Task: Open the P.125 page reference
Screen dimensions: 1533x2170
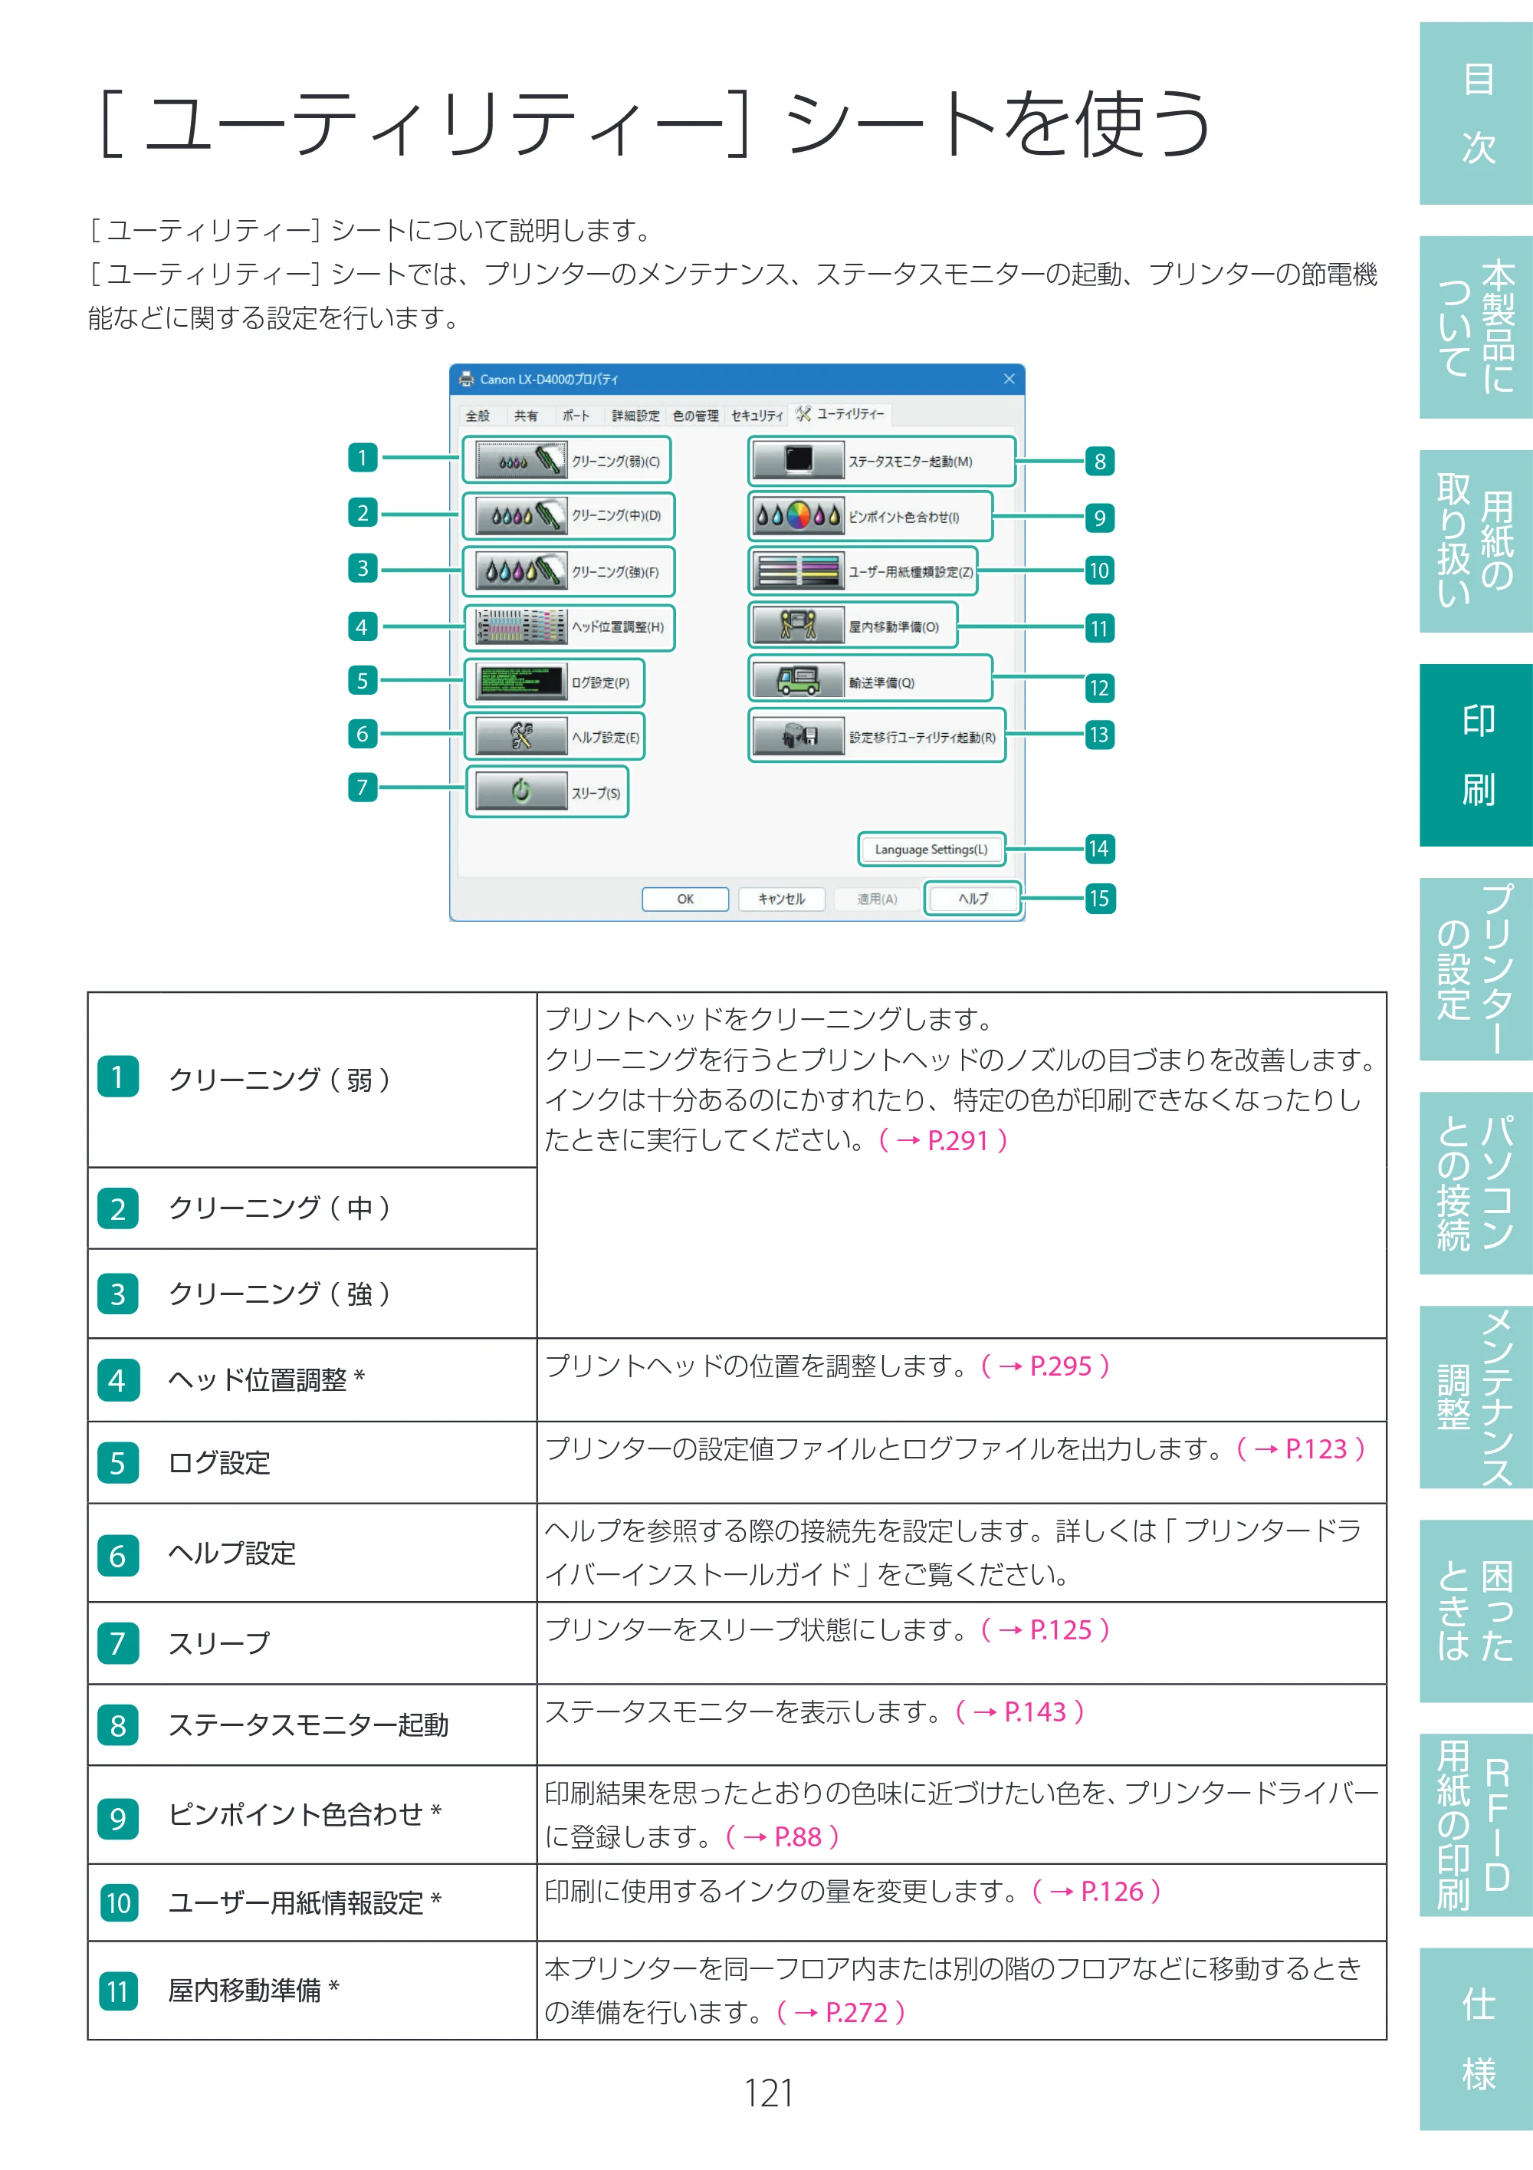Action: [1045, 1629]
